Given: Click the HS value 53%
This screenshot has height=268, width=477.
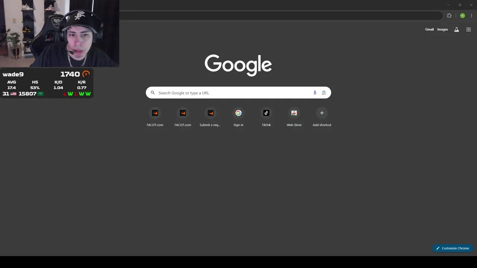Looking at the screenshot, I should click(x=35, y=88).
